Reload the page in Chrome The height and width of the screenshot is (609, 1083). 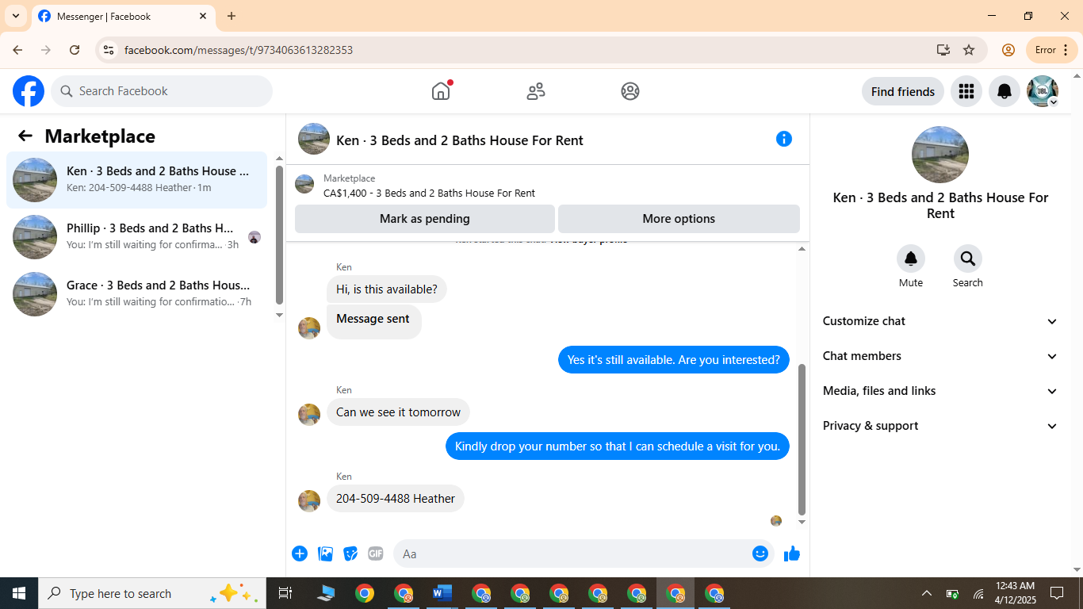click(x=75, y=50)
